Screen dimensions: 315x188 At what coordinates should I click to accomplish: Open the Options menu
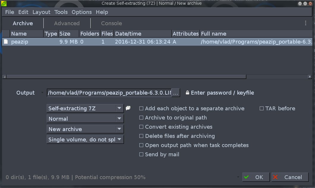(x=81, y=12)
